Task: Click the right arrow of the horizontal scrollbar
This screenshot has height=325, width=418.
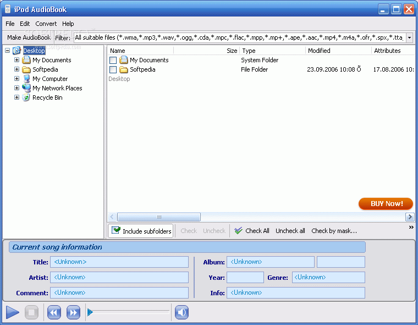Action: (x=410, y=217)
